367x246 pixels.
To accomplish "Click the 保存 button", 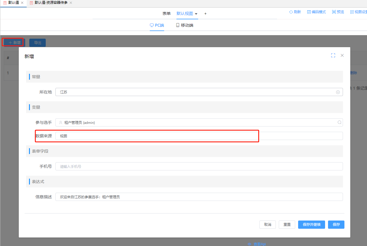I will tap(336, 225).
